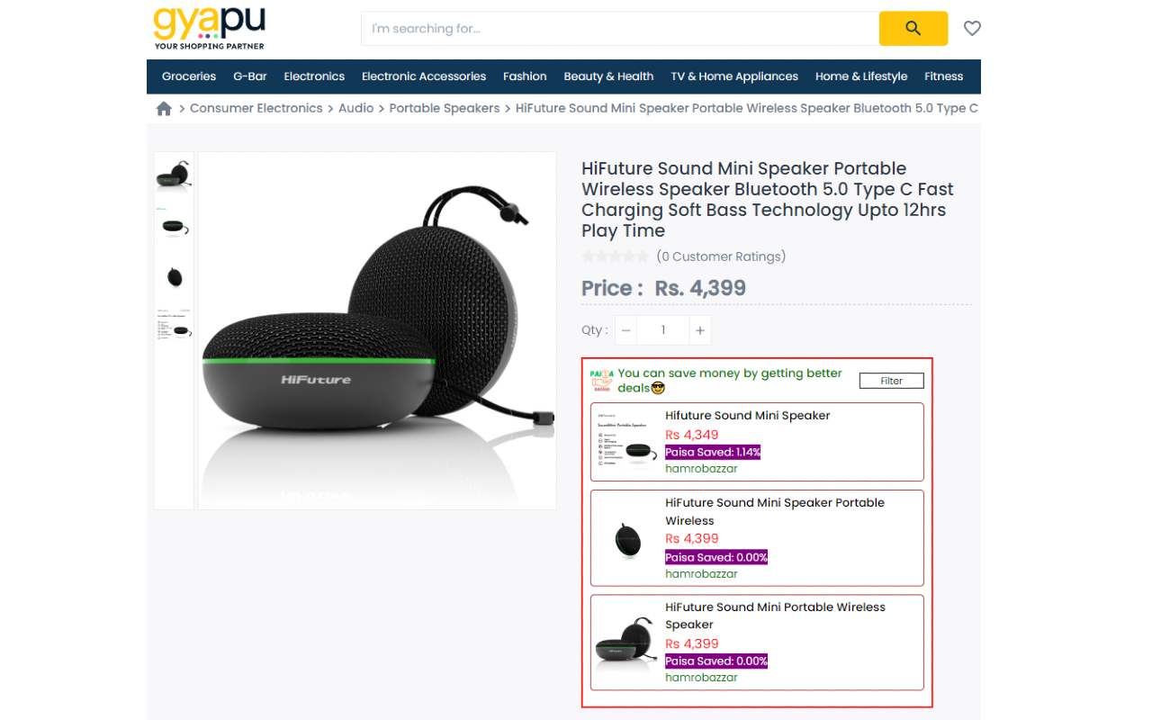This screenshot has height=720, width=1152.
Task: Decrease quantity with the minus button
Action: (x=626, y=330)
